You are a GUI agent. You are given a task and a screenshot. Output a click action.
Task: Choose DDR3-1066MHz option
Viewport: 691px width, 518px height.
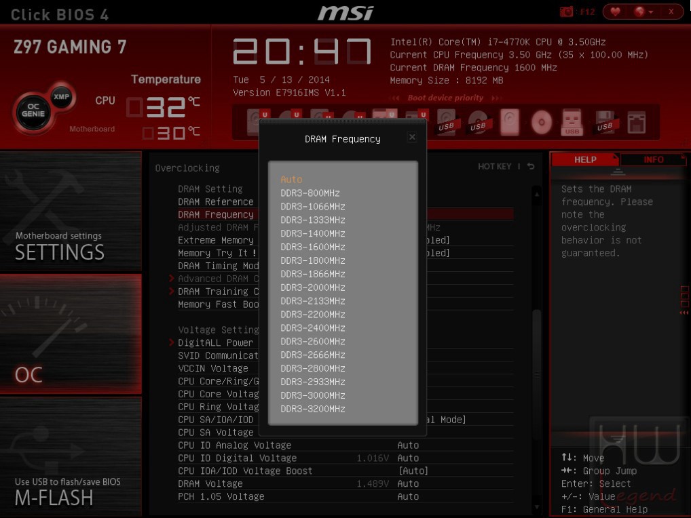pyautogui.click(x=312, y=206)
